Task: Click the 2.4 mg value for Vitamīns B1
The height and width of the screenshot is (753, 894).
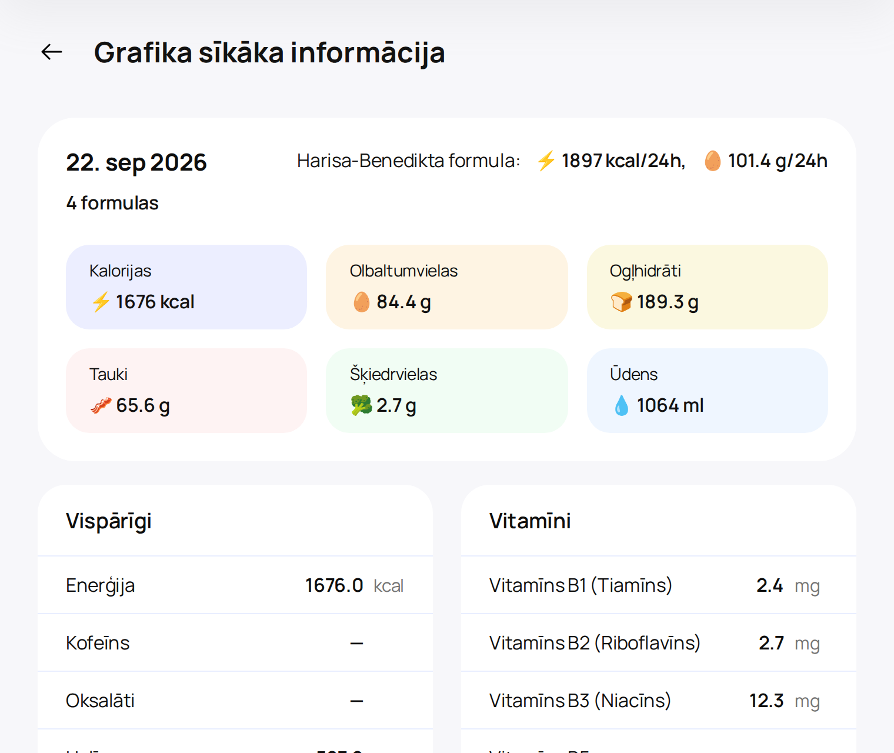Action: click(788, 585)
